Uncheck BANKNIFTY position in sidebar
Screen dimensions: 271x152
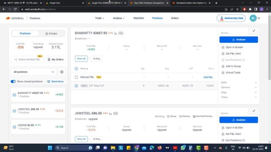14,95
